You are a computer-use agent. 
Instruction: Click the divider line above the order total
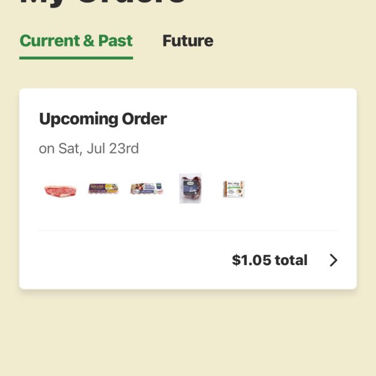pyautogui.click(x=188, y=231)
